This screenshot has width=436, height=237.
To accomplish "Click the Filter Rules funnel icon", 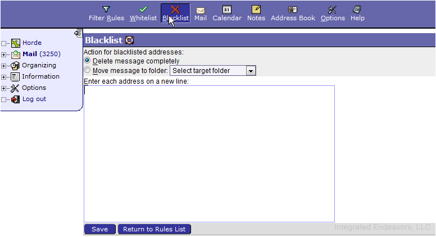I will 106,10.
